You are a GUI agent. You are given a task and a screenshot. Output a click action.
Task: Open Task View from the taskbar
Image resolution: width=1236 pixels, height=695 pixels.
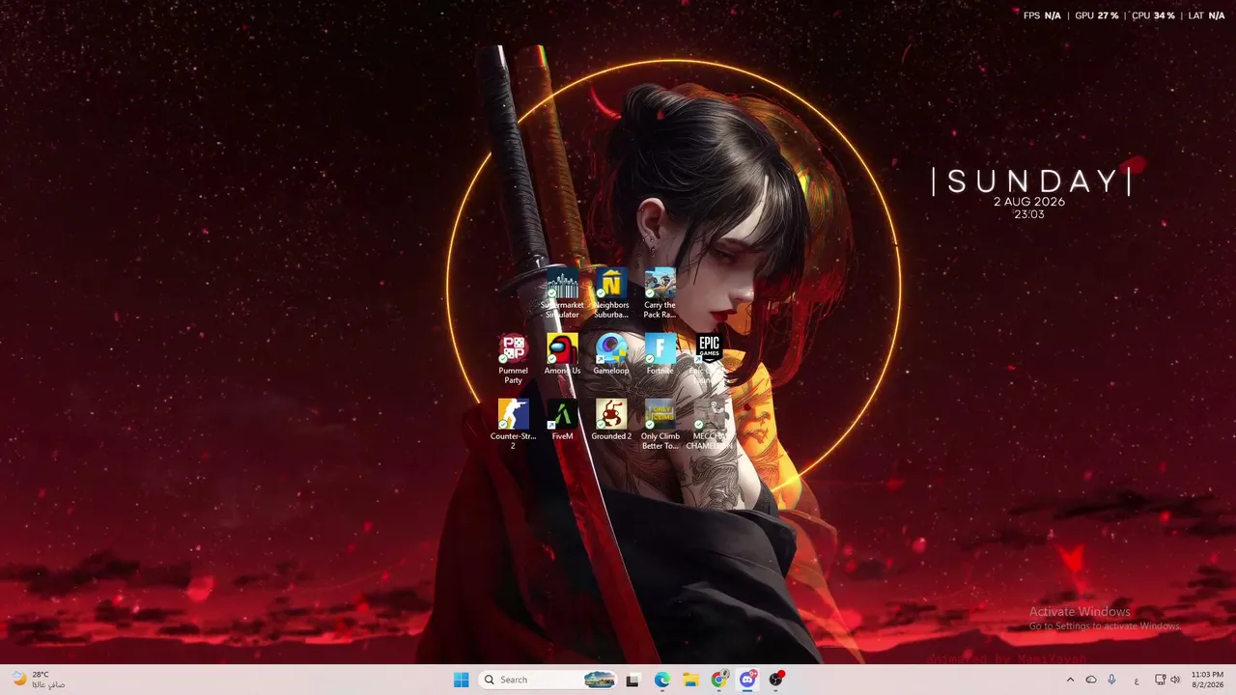[x=632, y=680]
